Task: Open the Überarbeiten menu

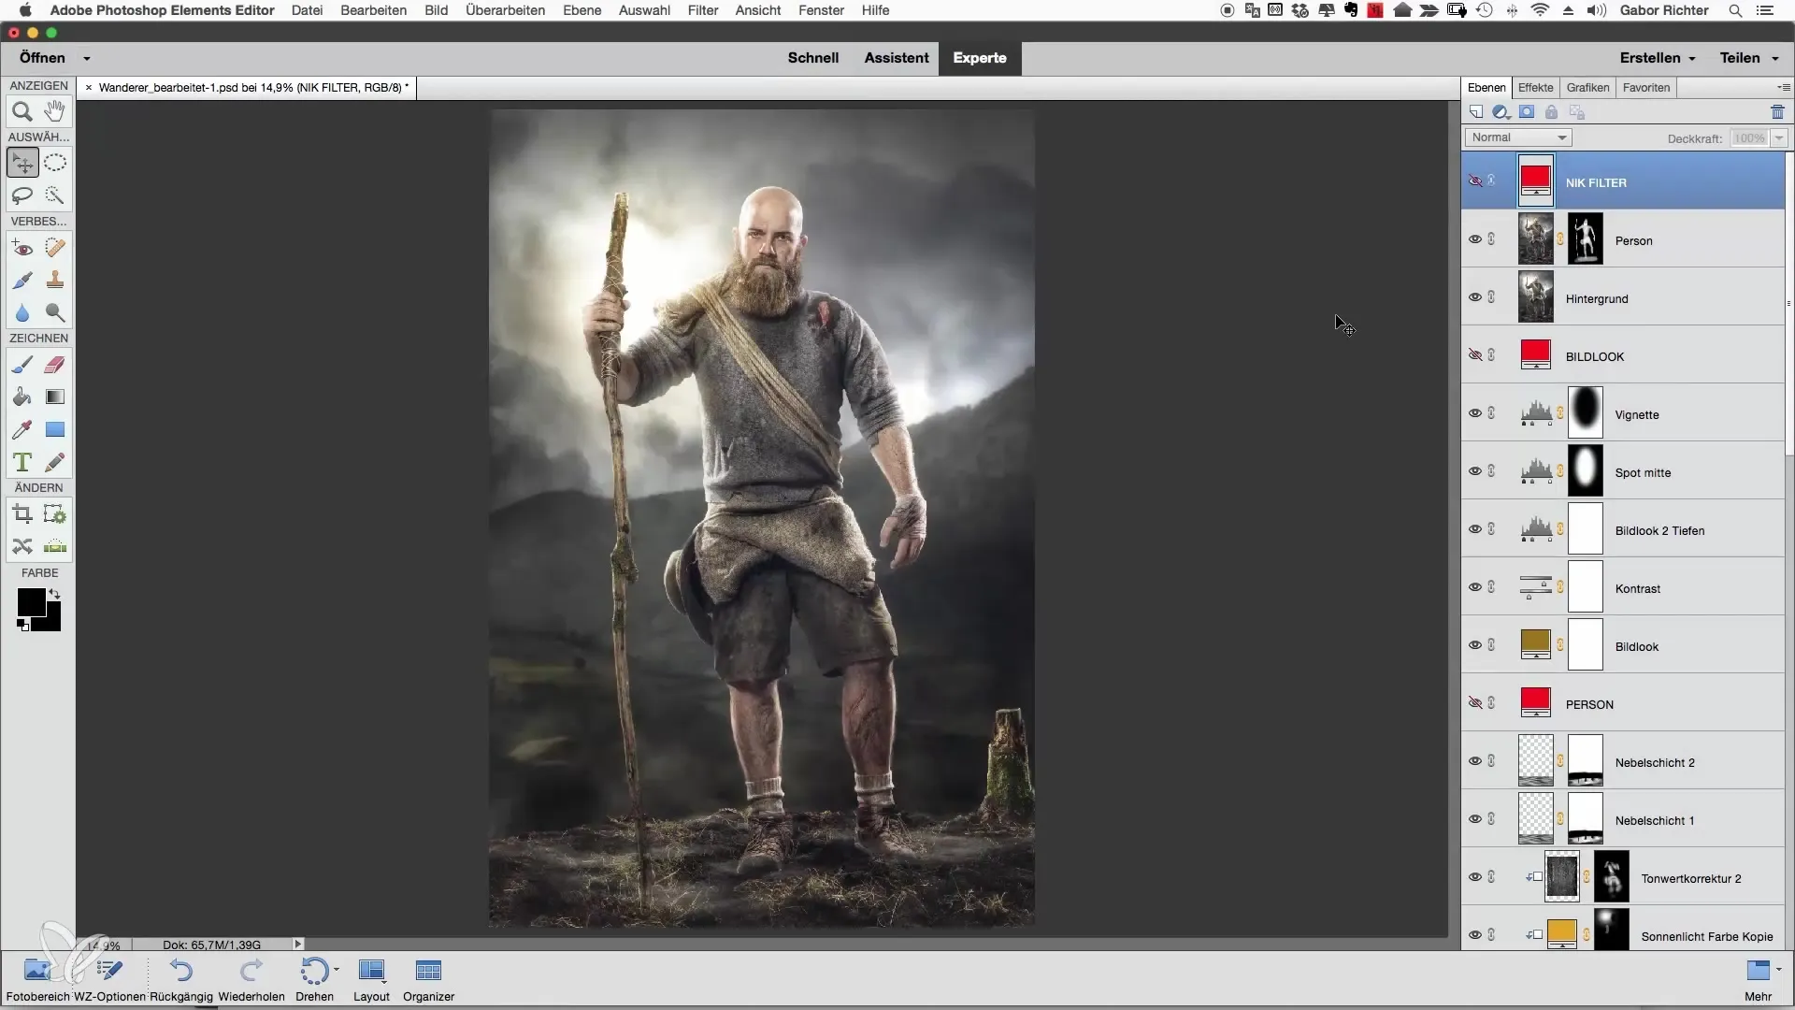Action: point(505,10)
